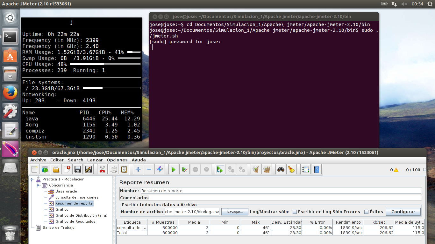The image size is (435, 244).
Task: Click the Desv. Estándar column header
Action: [x=287, y=222]
